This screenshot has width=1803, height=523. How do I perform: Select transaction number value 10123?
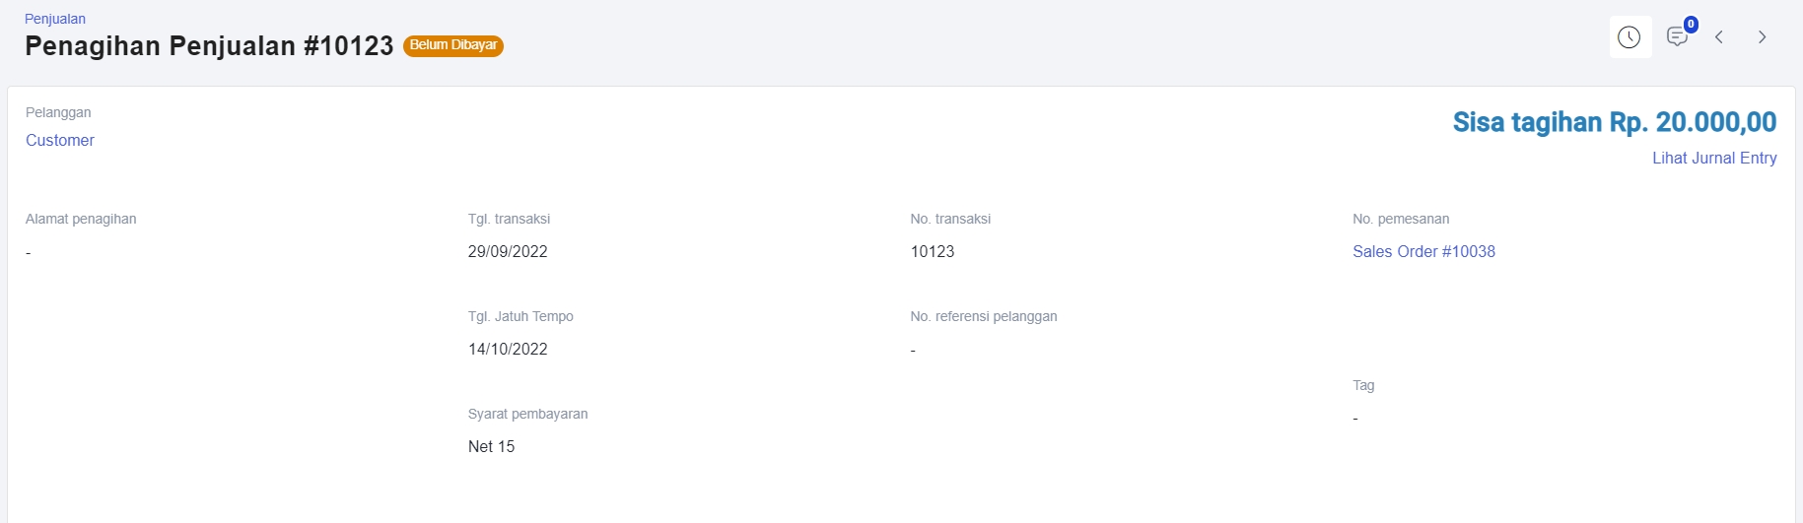pyautogui.click(x=933, y=251)
